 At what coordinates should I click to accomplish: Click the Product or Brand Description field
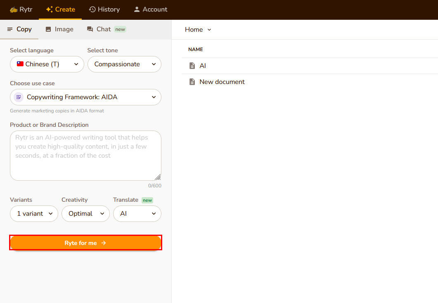85,155
